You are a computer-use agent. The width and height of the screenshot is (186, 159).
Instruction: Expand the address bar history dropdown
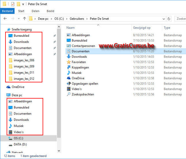tap(164, 19)
